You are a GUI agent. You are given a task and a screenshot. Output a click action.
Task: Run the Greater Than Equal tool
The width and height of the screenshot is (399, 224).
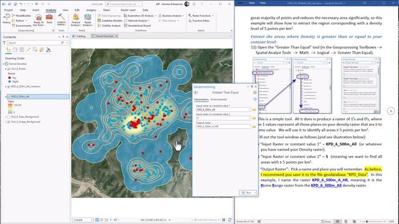(x=248, y=193)
